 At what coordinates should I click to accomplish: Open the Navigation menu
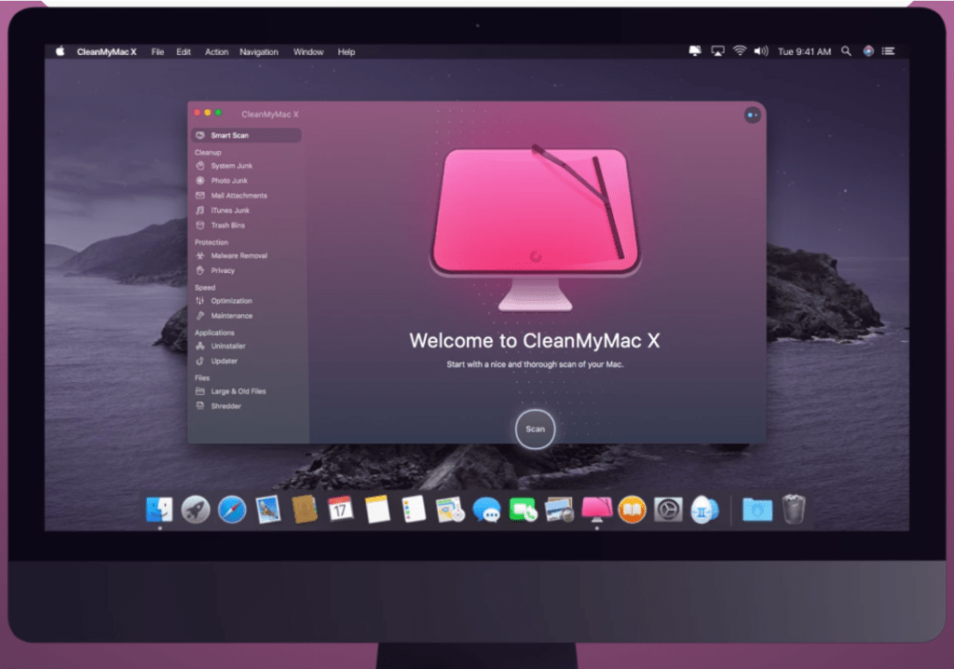259,51
